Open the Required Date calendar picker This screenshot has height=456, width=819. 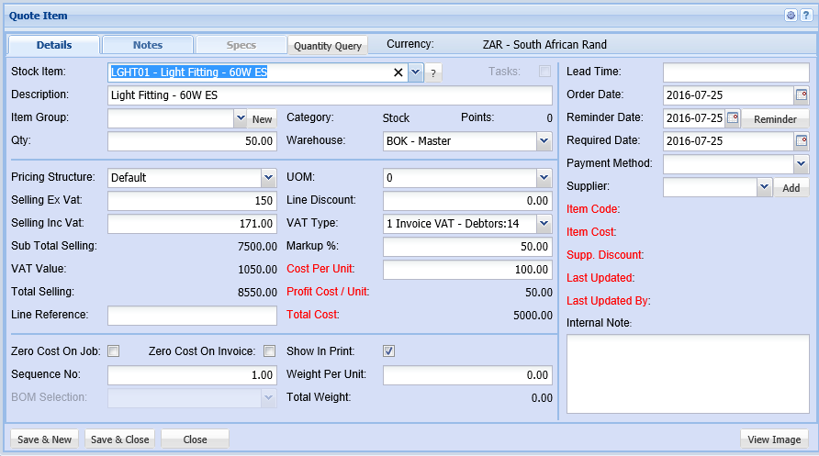point(801,141)
